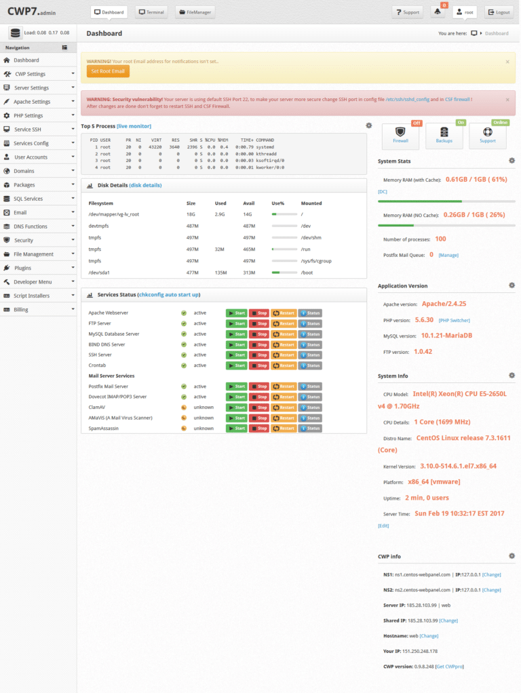Open the disk details link
This screenshot has width=521, height=693.
click(145, 185)
